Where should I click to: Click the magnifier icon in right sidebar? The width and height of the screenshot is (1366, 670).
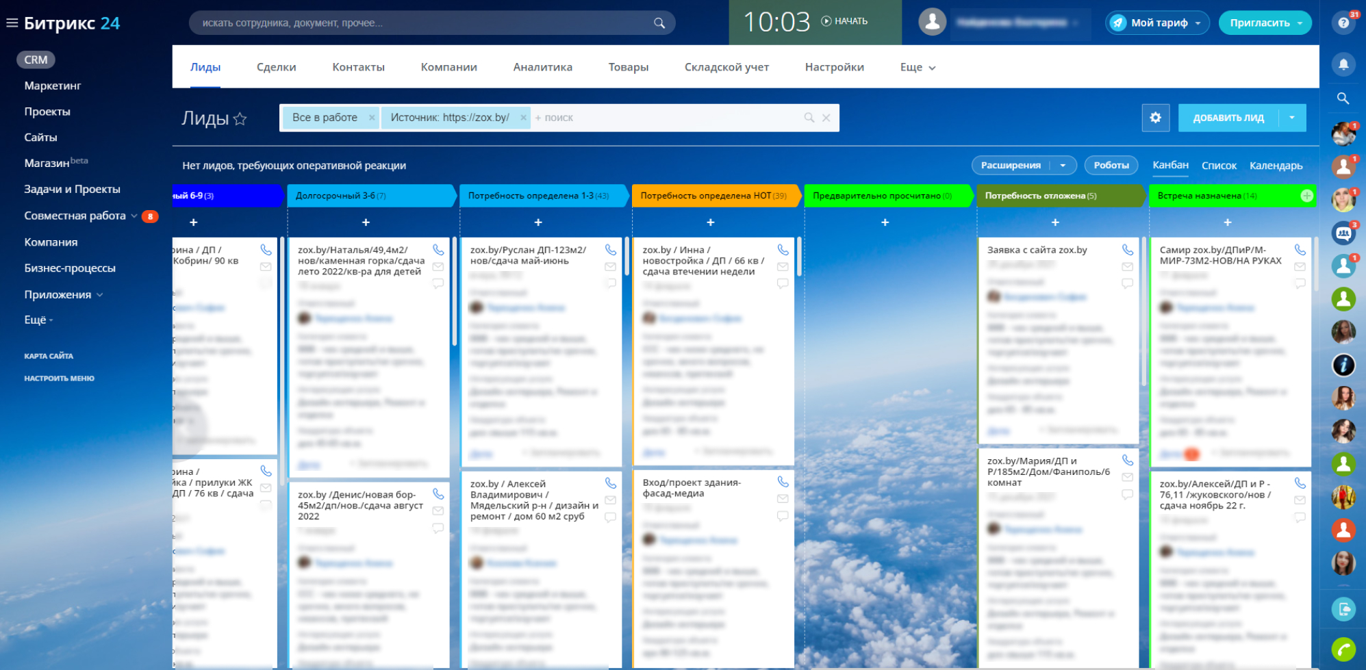[x=1343, y=99]
